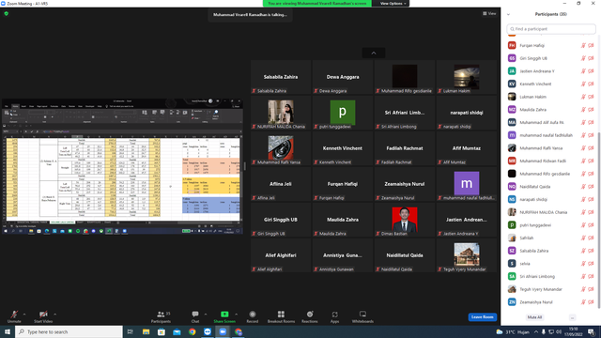Viewport: 601px width, 338px height.
Task: Select Muhammad Rifo gesdianlie in the participant list
Action: click(550, 174)
